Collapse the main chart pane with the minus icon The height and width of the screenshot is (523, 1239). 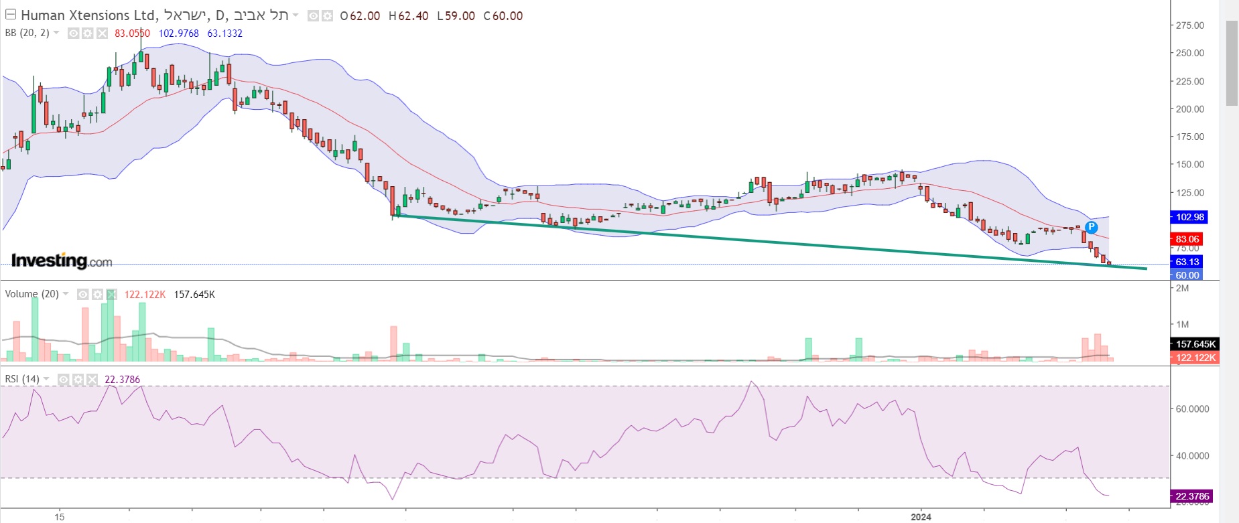pos(11,15)
